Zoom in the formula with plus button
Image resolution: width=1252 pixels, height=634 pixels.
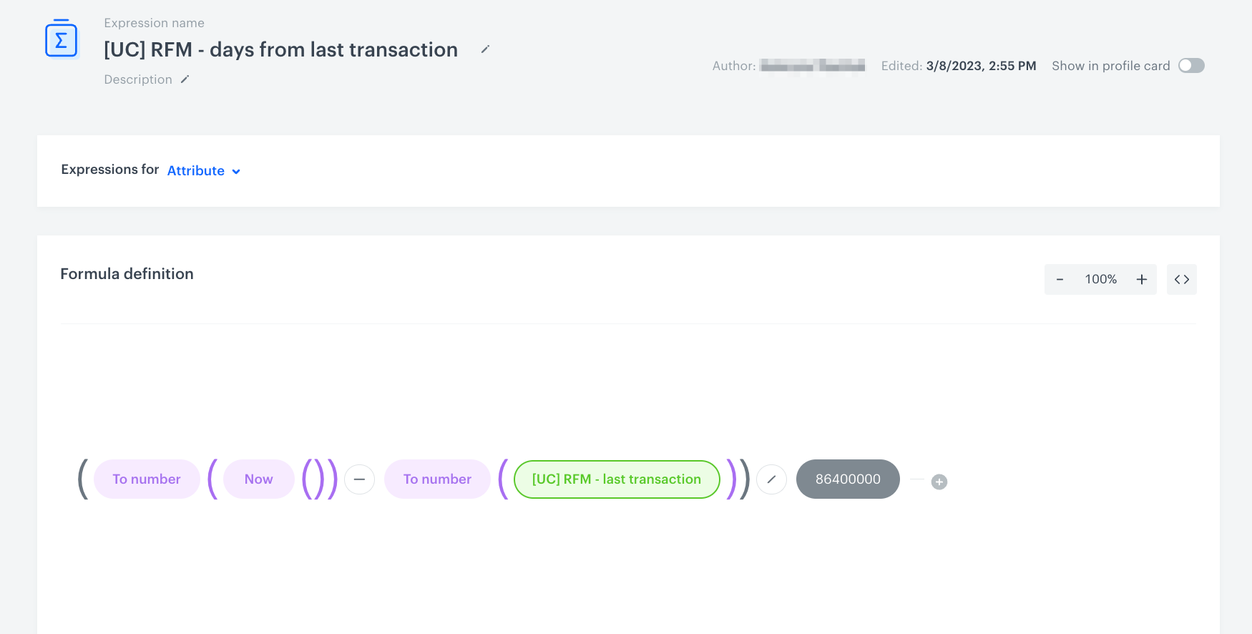1142,280
